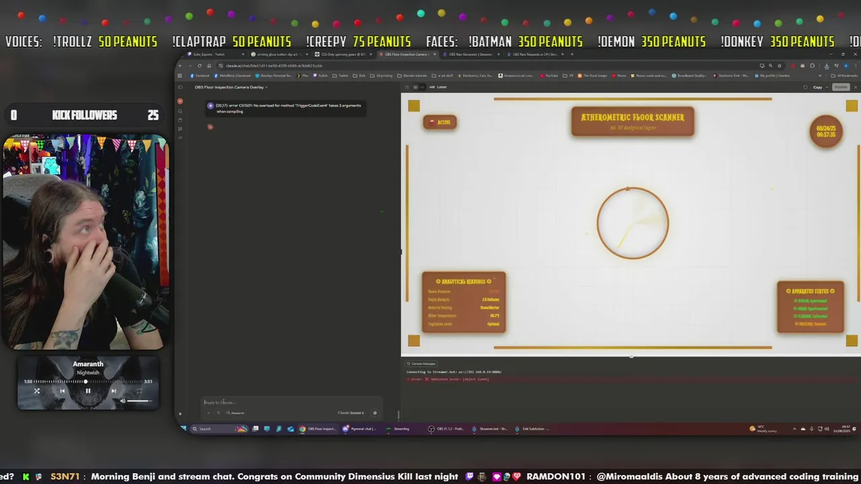Switch to OBS Raw Requests in C# tab
This screenshot has width=861, height=484.
click(535, 54)
